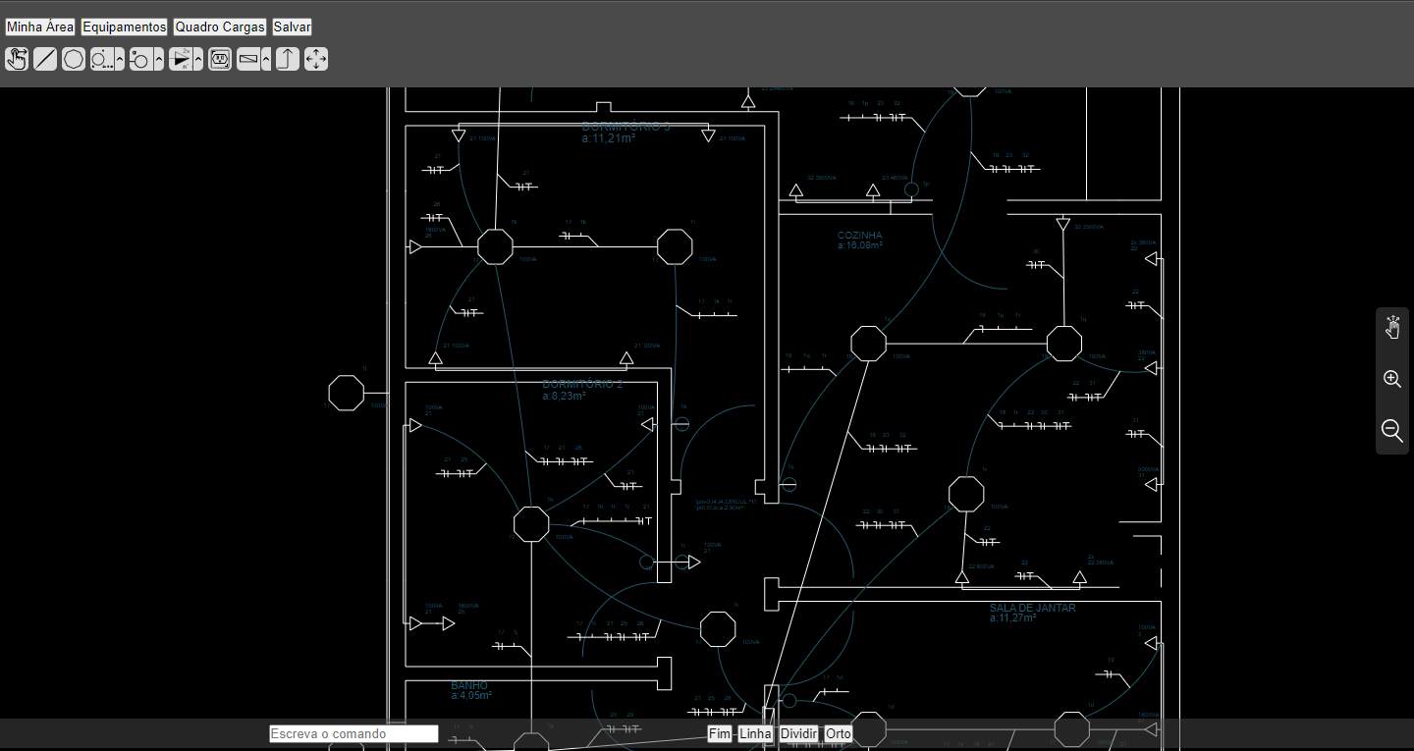Image resolution: width=1414 pixels, height=751 pixels.
Task: Select the hand pointer selection tool
Action: [17, 59]
